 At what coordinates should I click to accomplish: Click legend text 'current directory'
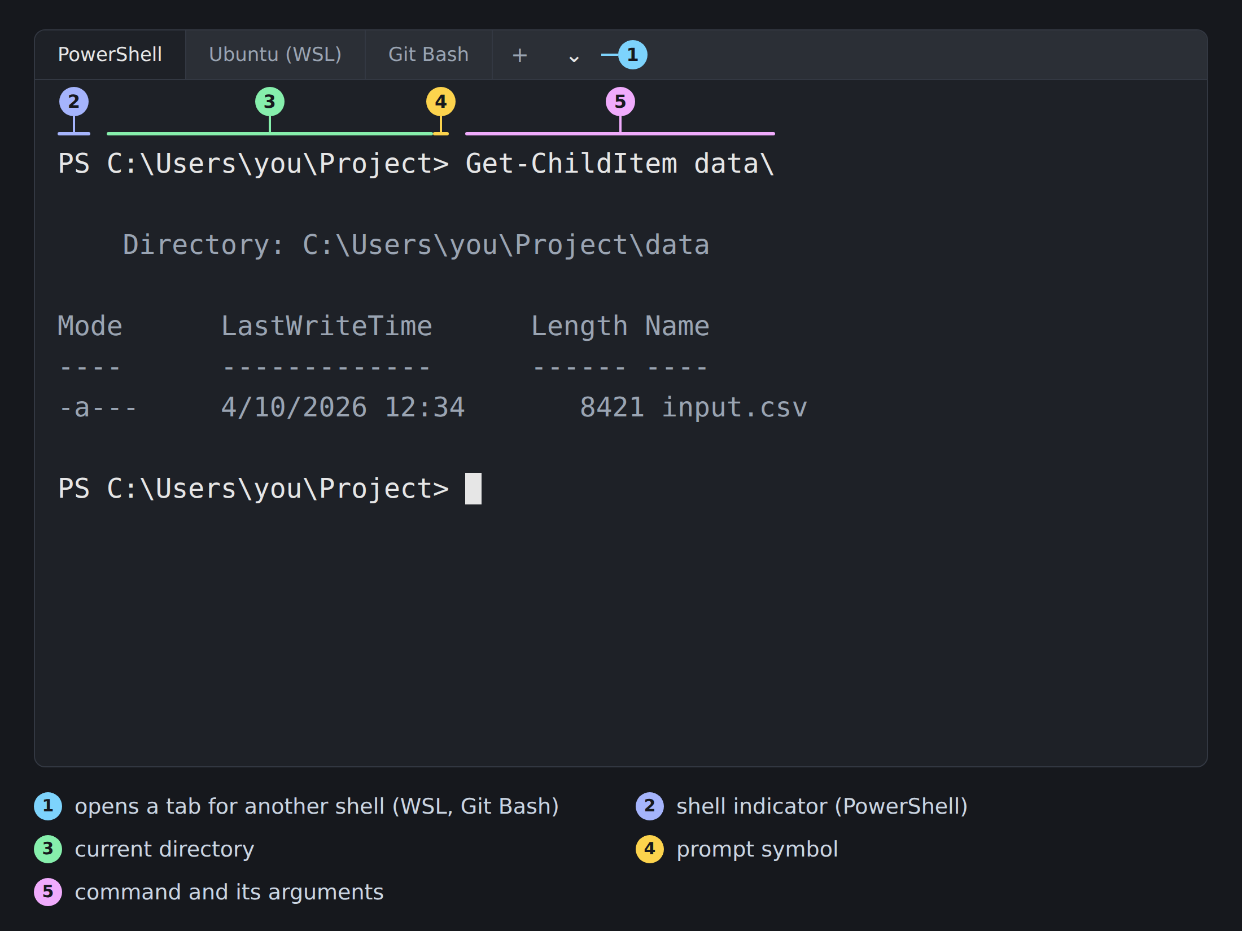point(164,849)
